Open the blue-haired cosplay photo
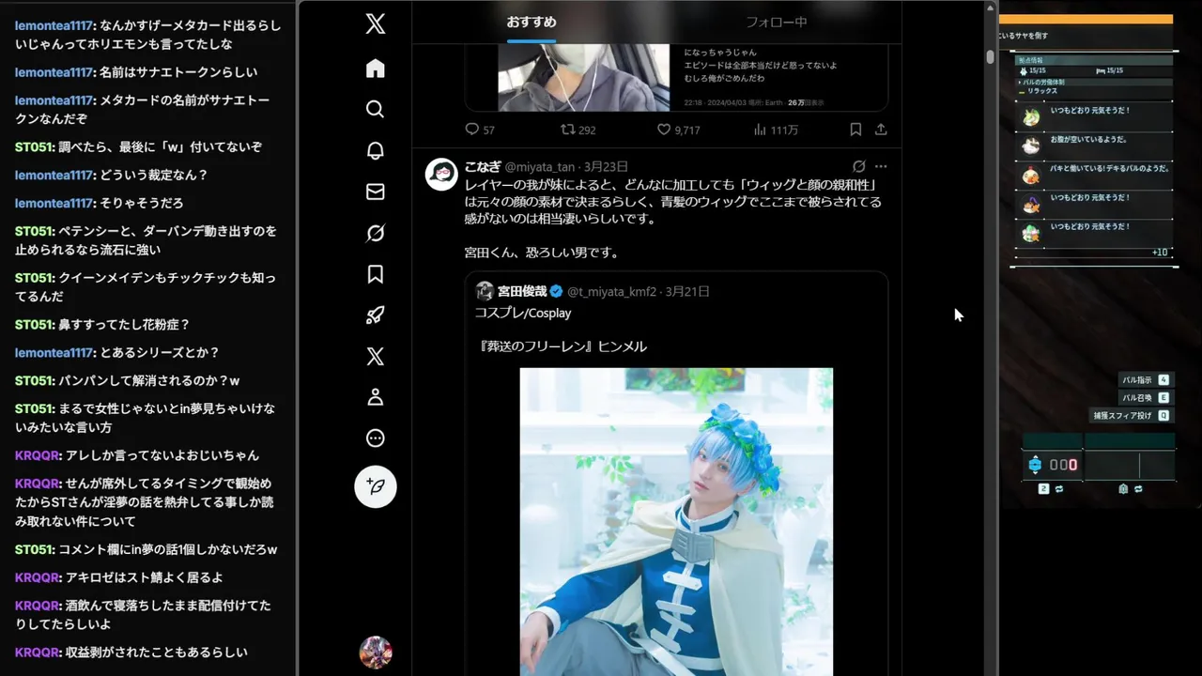The height and width of the screenshot is (676, 1202). point(676,521)
